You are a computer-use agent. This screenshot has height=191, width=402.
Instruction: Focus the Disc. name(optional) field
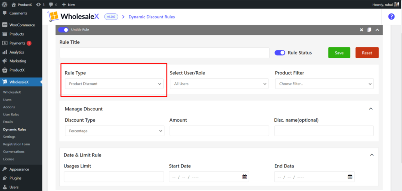(x=324, y=131)
